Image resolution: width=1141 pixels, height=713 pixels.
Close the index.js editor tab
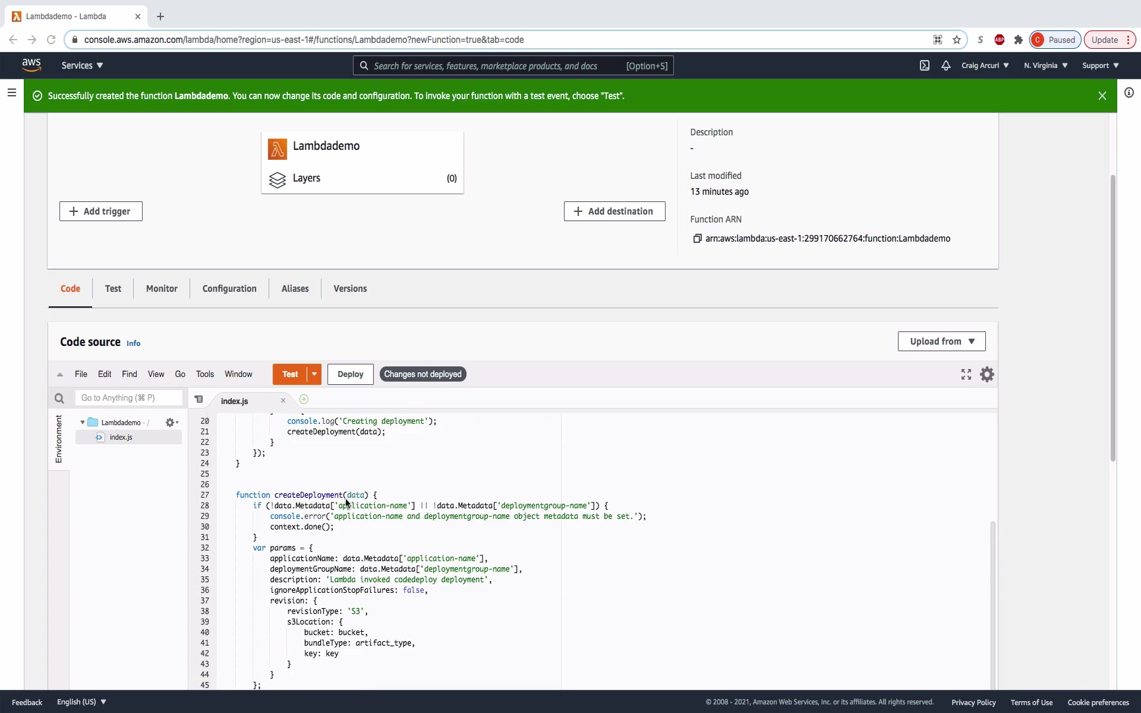[x=283, y=401]
